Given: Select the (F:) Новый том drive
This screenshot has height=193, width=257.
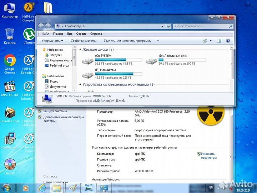Looking at the screenshot, I should click(x=87, y=75).
